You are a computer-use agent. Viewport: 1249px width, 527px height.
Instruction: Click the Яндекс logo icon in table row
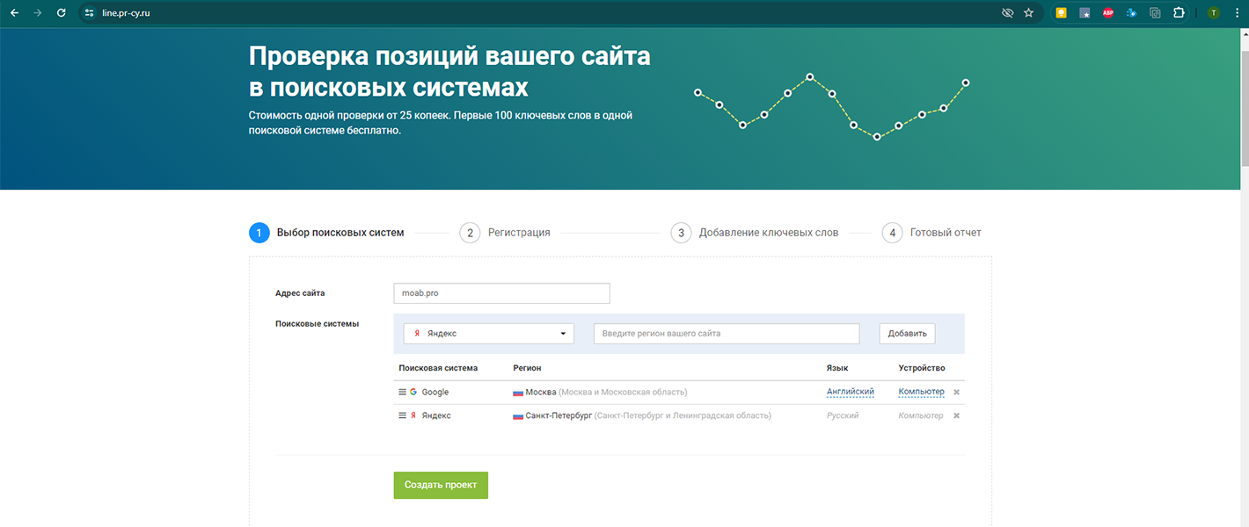[413, 415]
